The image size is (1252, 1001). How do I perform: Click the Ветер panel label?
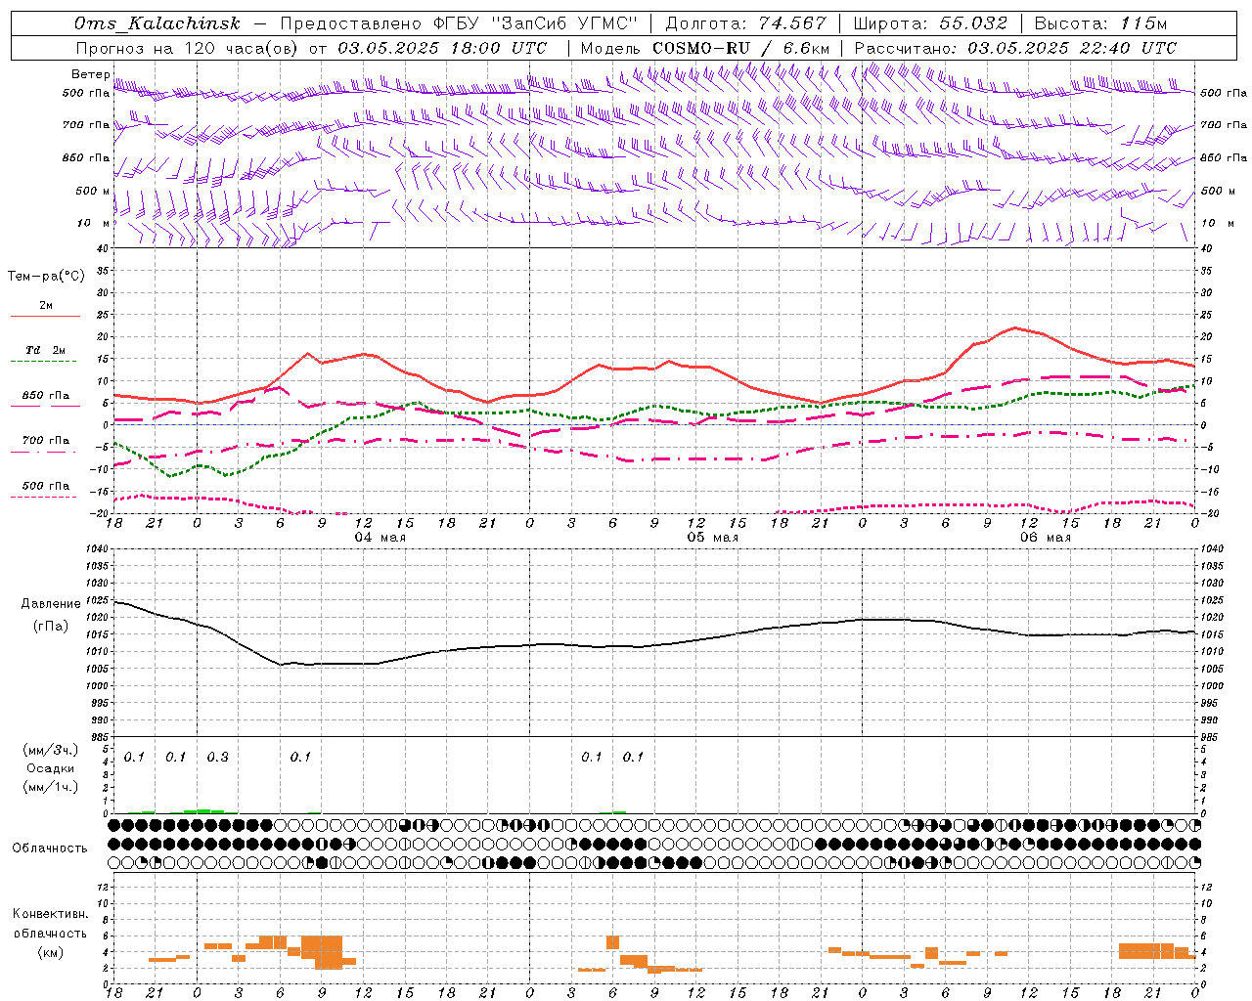pos(91,74)
